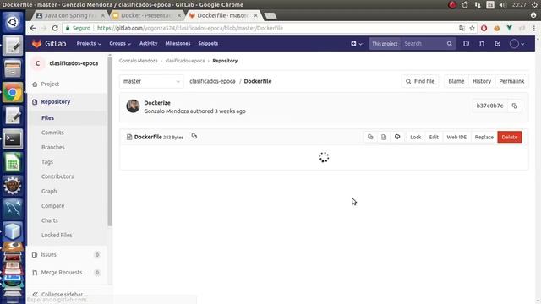541x304 pixels.
Task: Bookmark this page star icon
Action: [x=472, y=28]
